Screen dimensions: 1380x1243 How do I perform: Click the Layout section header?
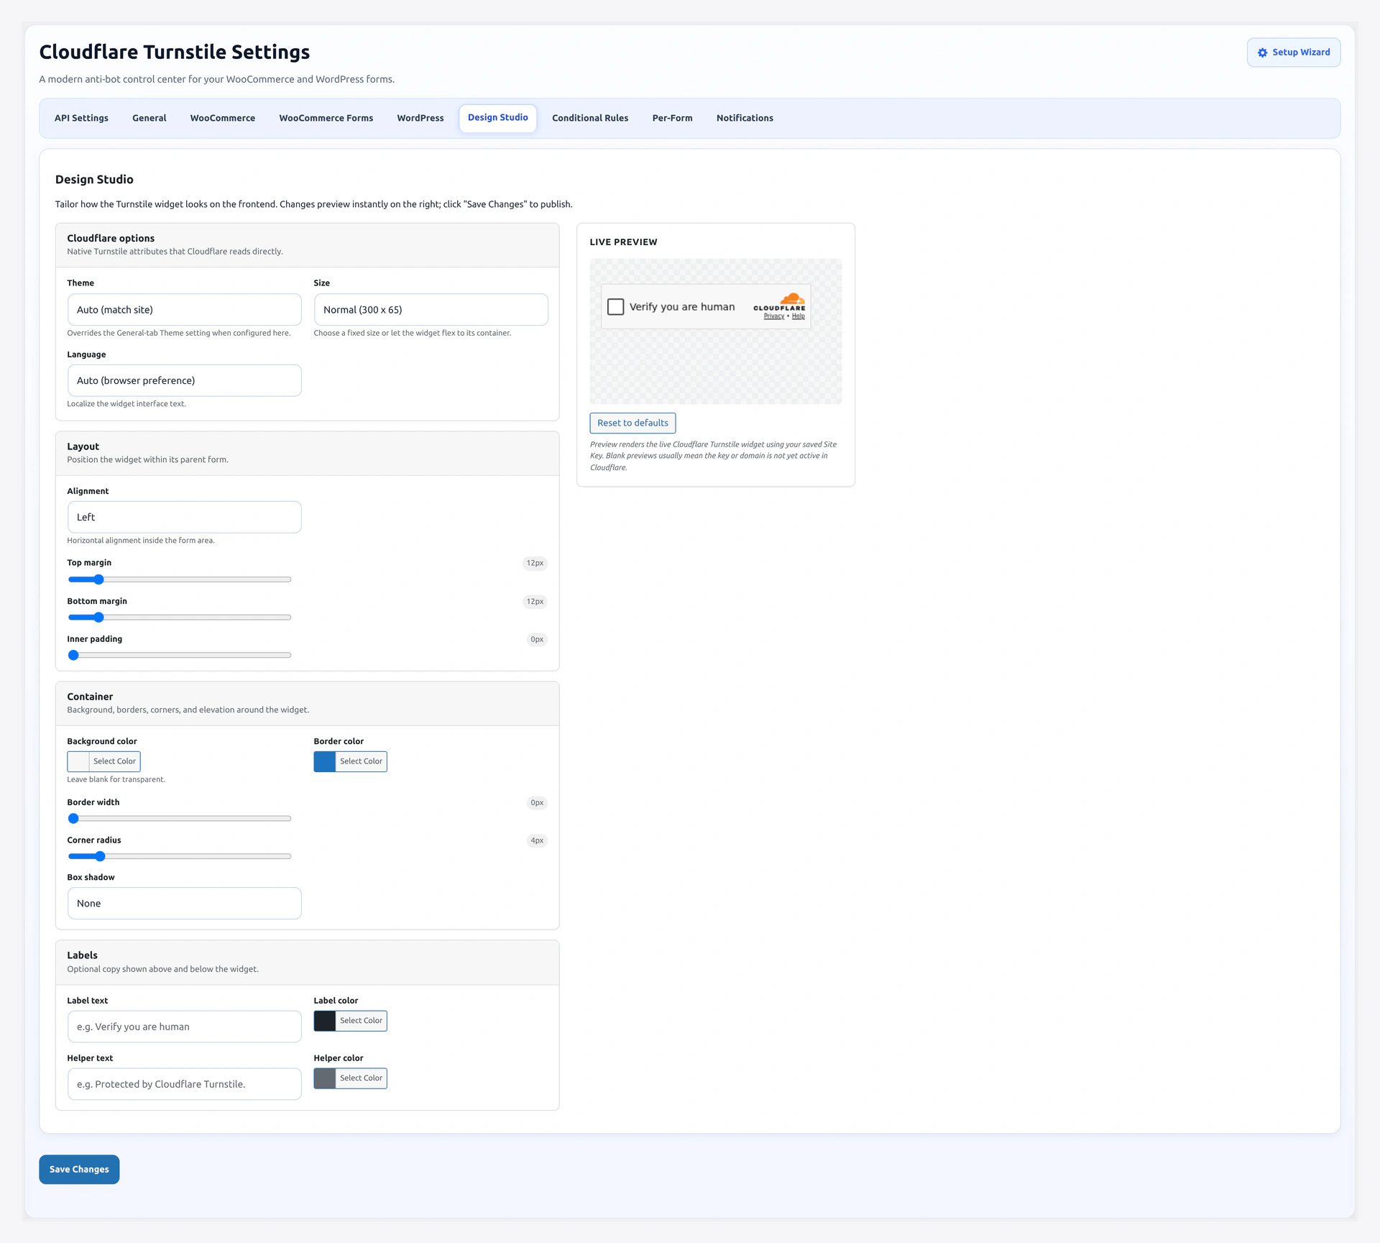click(x=308, y=453)
